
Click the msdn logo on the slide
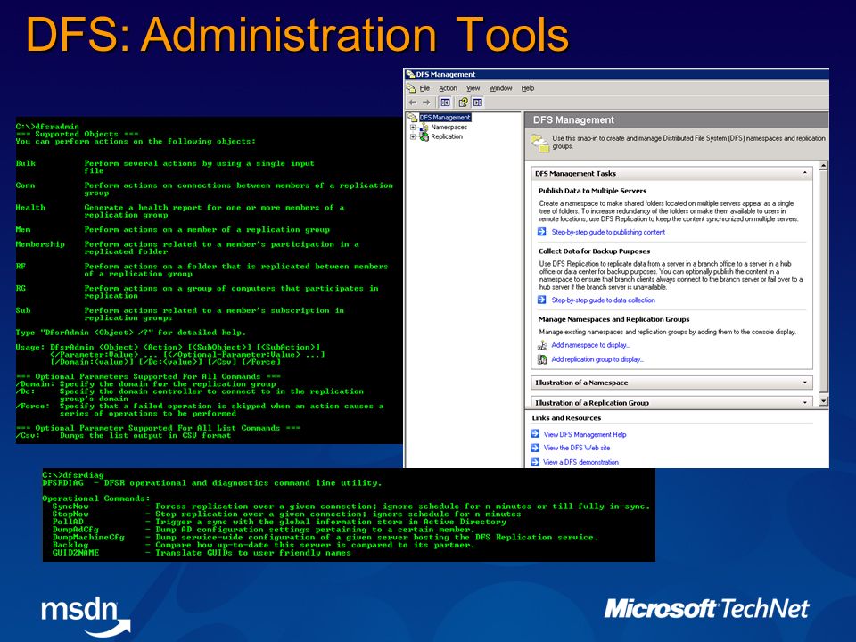[86, 616]
